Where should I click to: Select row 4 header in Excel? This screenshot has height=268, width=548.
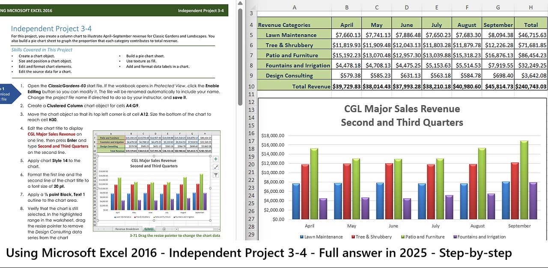[252, 25]
